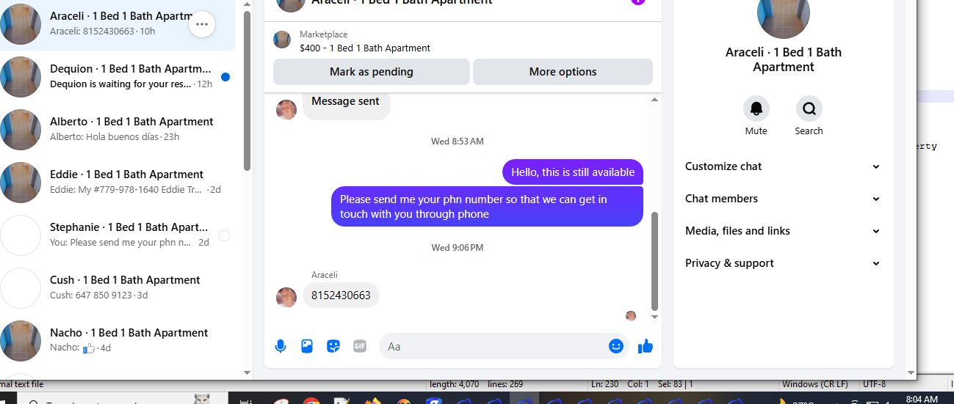Mute conversation with the bell icon
Image resolution: width=954 pixels, height=404 pixels.
click(756, 109)
